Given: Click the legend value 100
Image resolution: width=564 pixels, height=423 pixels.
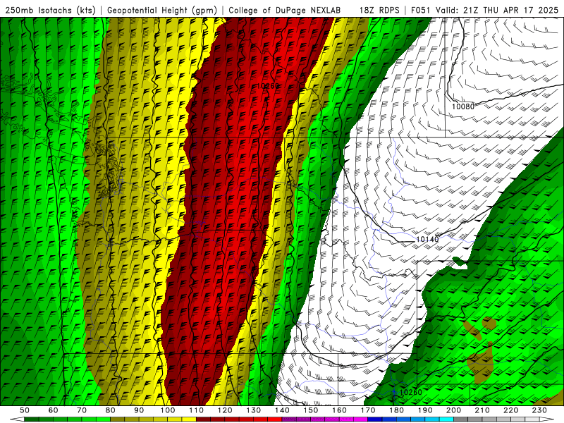Looking at the screenshot, I should 168,410.
